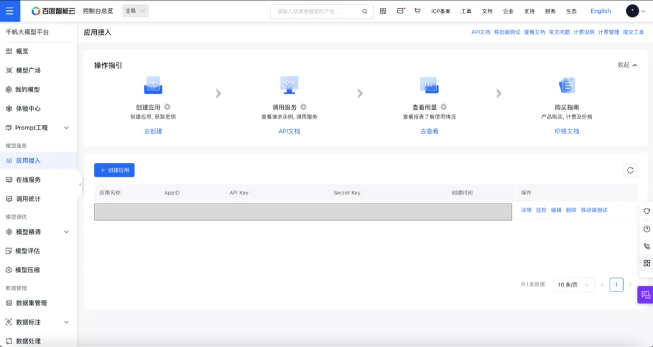This screenshot has width=653, height=347.
Task: Collapse the 操作指引 panel via 收起
Action: (627, 65)
